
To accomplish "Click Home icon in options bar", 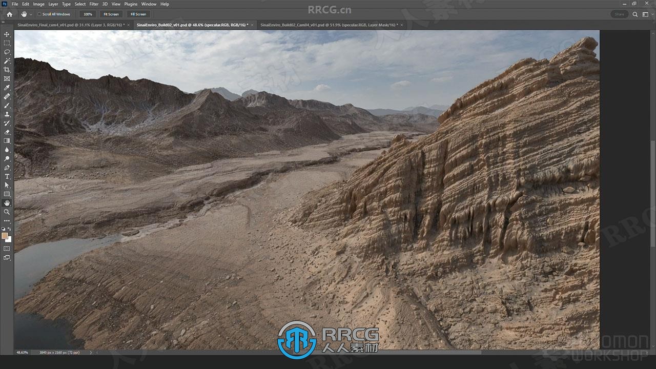I will 9,14.
